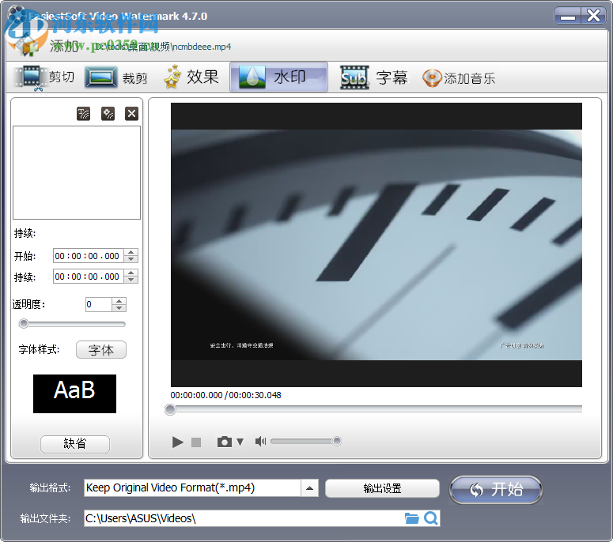Viewport: 613px width, 542px height.
Task: Switch to the 效果 effects tab
Action: (191, 77)
